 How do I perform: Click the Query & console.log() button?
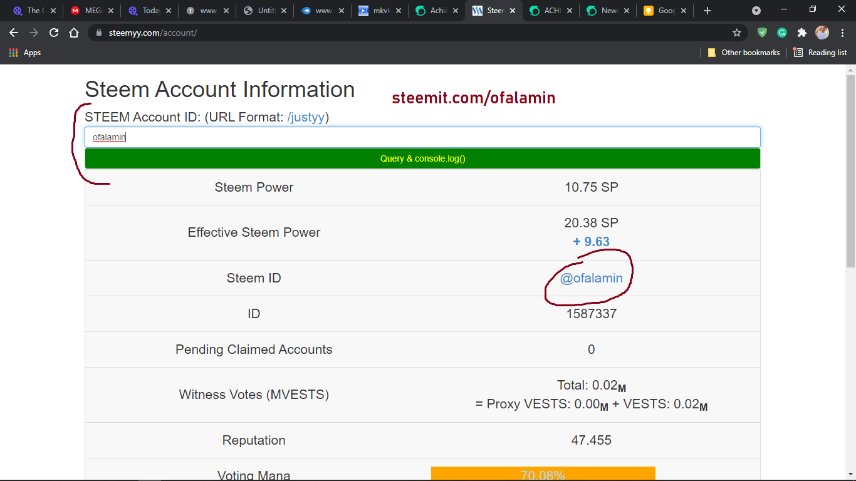click(x=422, y=158)
